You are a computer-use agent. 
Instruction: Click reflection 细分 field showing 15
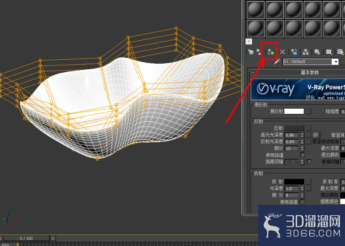[292, 149]
